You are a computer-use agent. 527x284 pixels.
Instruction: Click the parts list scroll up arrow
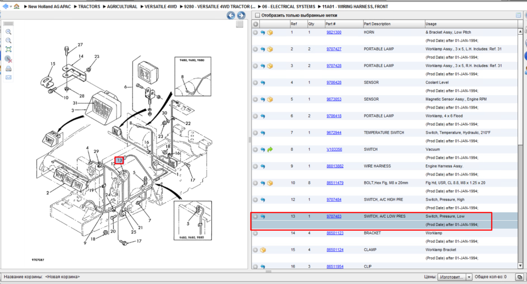(520, 31)
